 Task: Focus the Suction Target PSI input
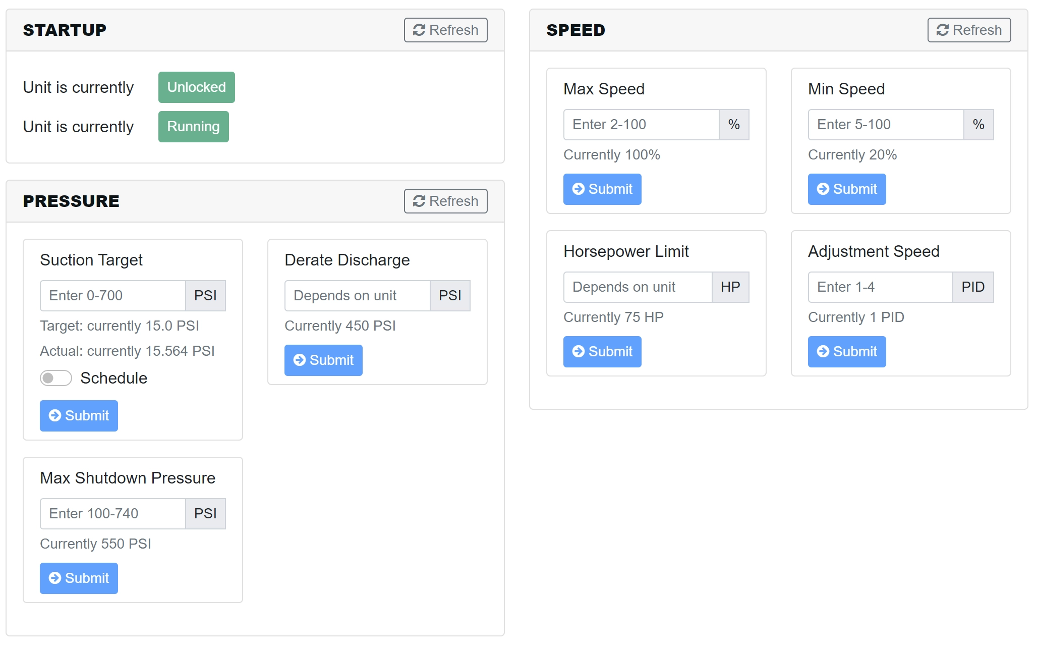[x=112, y=296]
